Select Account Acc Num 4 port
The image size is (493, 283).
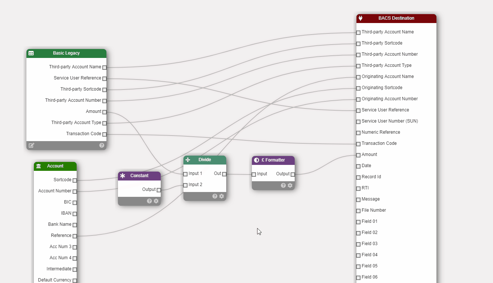tap(75, 258)
